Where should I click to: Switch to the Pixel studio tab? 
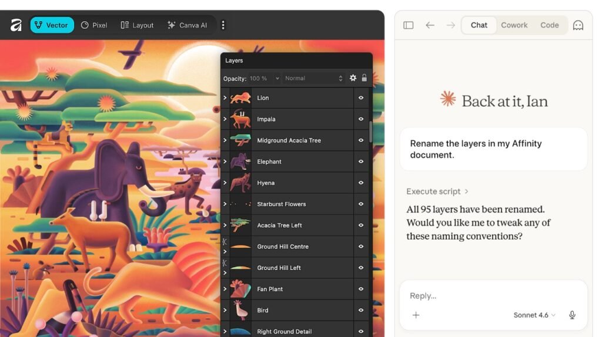[x=94, y=25]
